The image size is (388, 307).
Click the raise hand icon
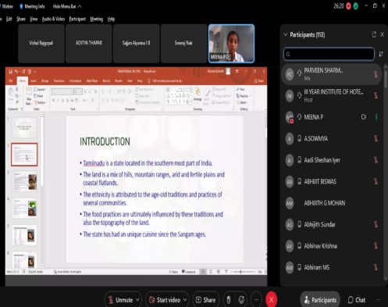[229, 300]
